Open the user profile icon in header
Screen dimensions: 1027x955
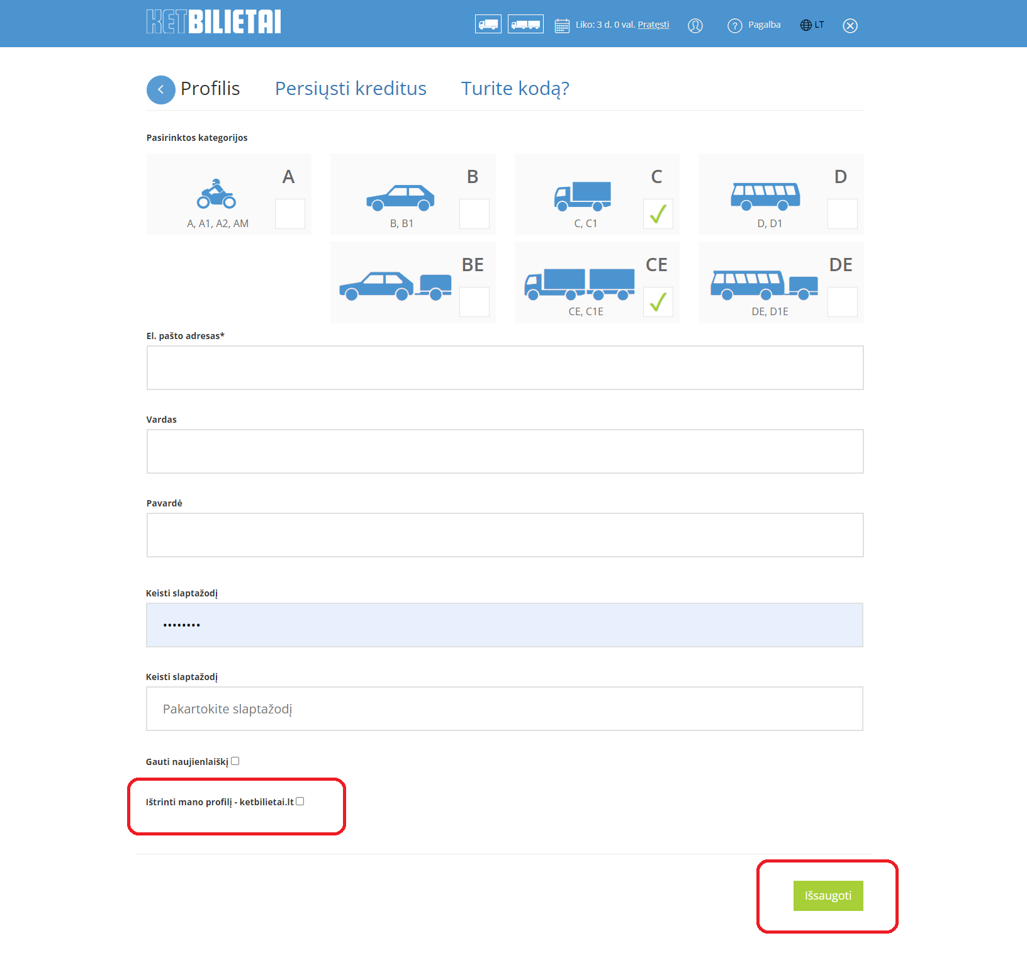click(x=695, y=26)
